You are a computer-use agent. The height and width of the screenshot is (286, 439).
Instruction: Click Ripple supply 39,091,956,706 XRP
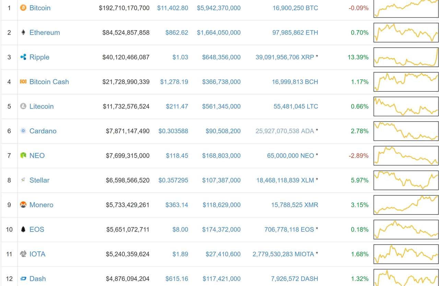285,57
